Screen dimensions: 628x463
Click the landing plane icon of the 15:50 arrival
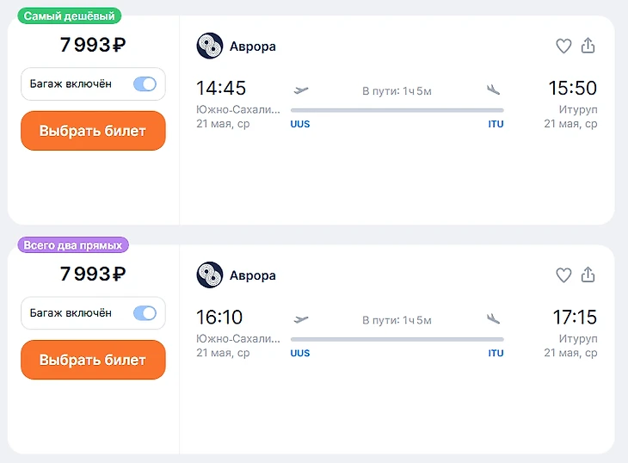493,90
